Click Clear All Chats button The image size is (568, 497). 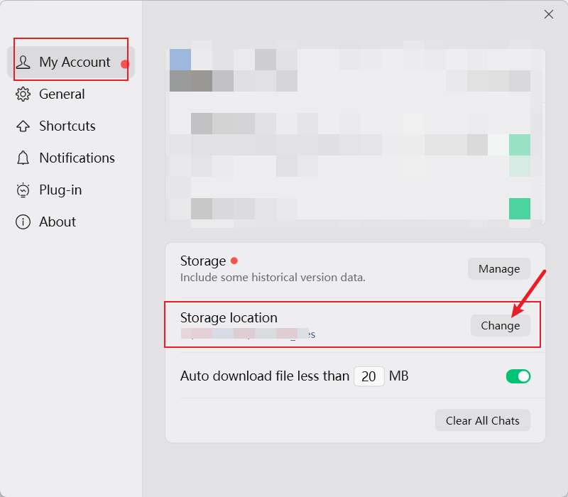[483, 420]
